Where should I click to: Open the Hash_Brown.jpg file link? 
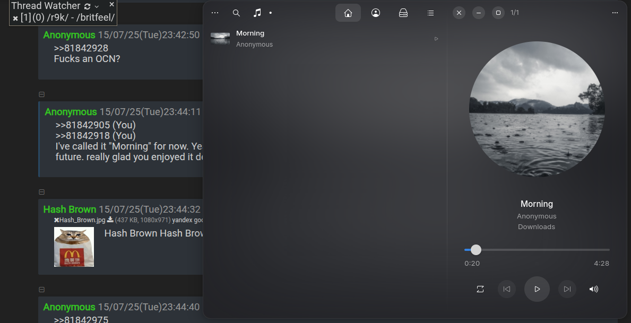(82, 220)
